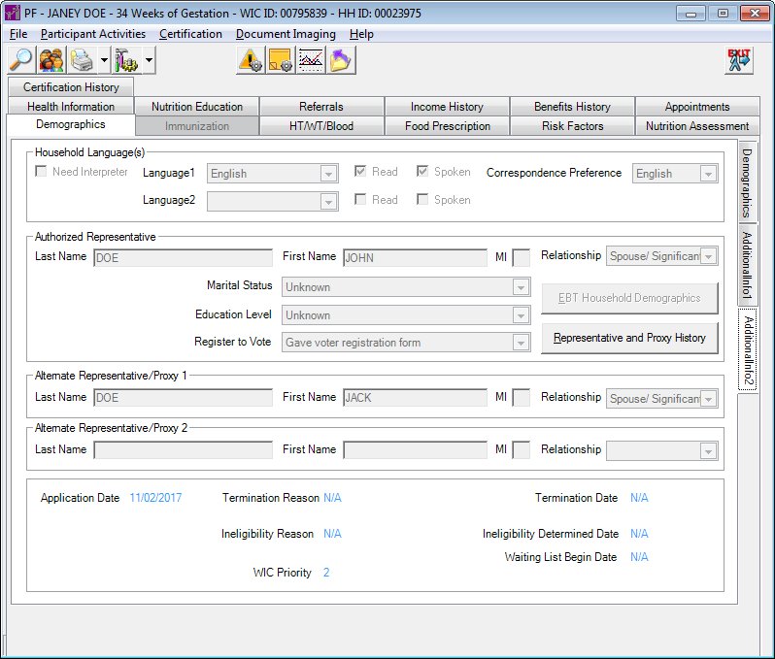Open the printer options dropdown arrow

click(104, 61)
